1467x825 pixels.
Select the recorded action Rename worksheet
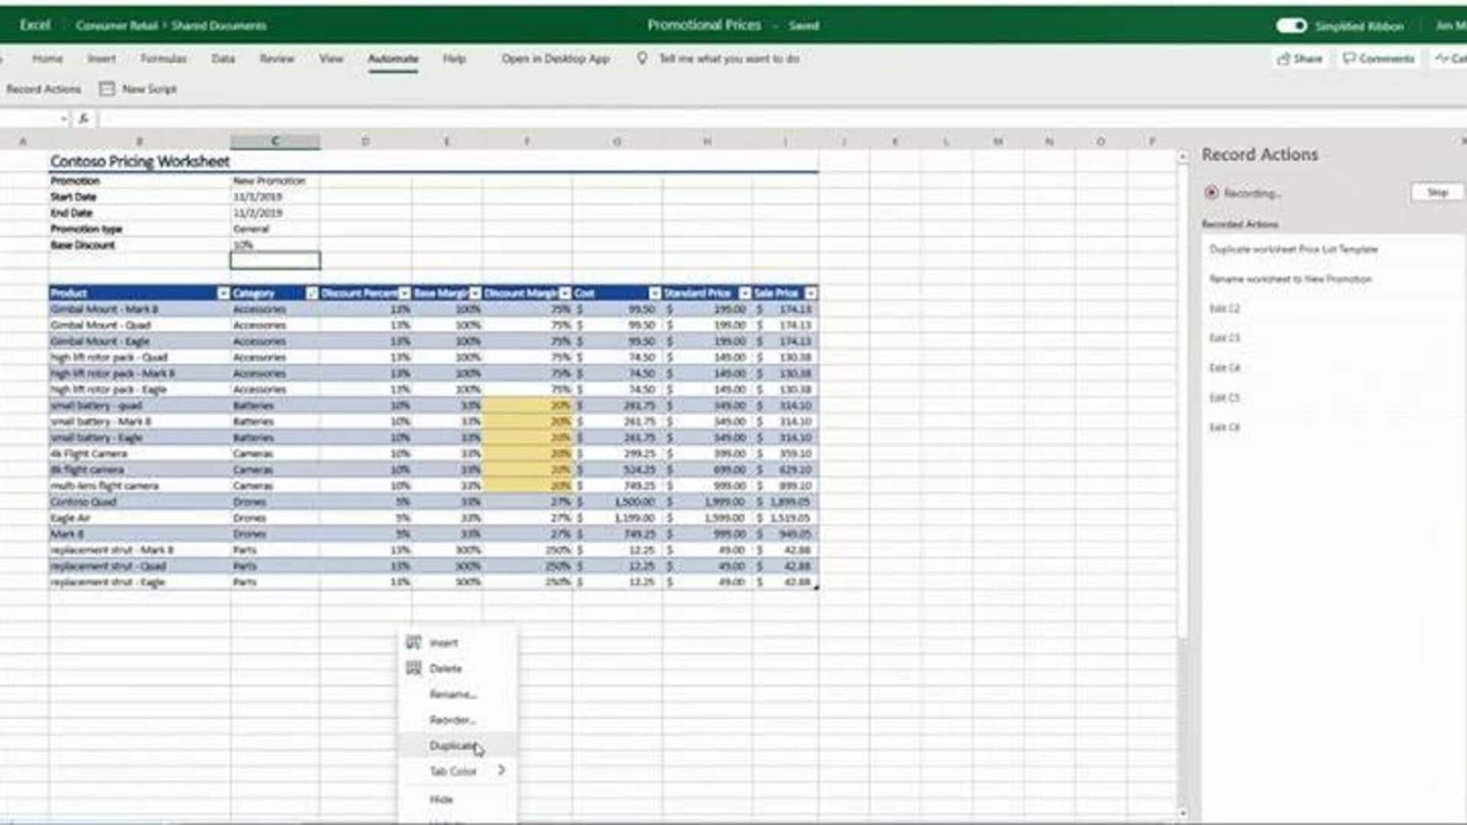pos(1291,279)
